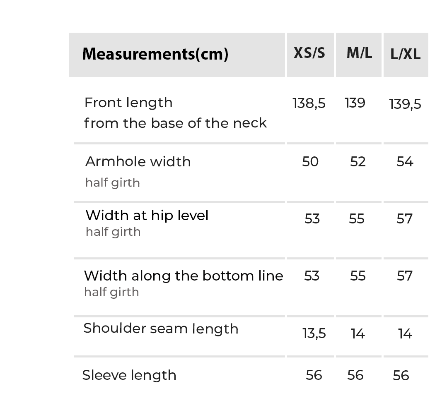Click the XS/S value for bottom line width
The width and height of the screenshot is (430, 403).
312,276
